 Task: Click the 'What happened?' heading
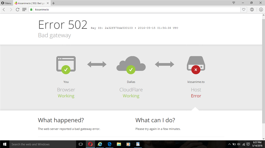61,120
